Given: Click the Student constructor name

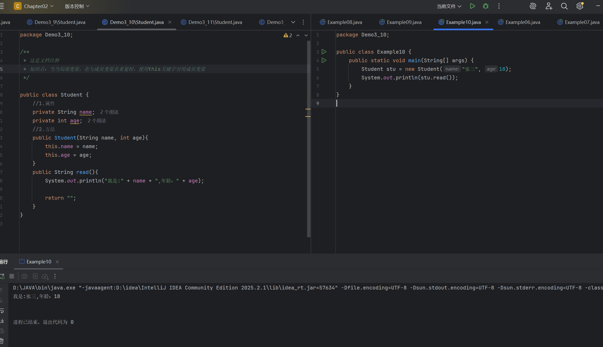Looking at the screenshot, I should coord(65,138).
